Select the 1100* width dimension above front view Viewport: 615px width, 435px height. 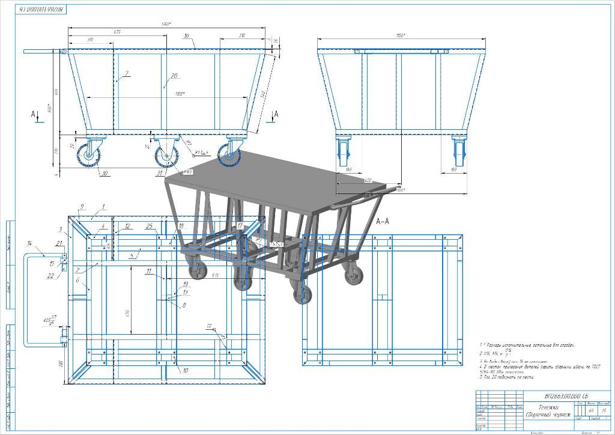(401, 35)
